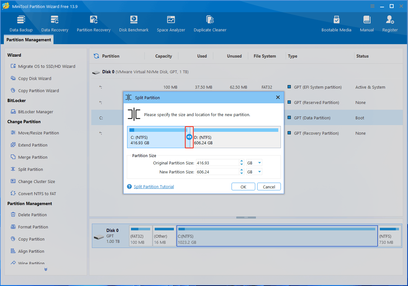Launch Partition Recovery

[x=94, y=24]
